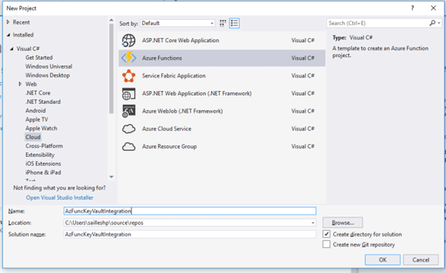446x273 pixels.
Task: Select Get Started category
Action: (39, 57)
